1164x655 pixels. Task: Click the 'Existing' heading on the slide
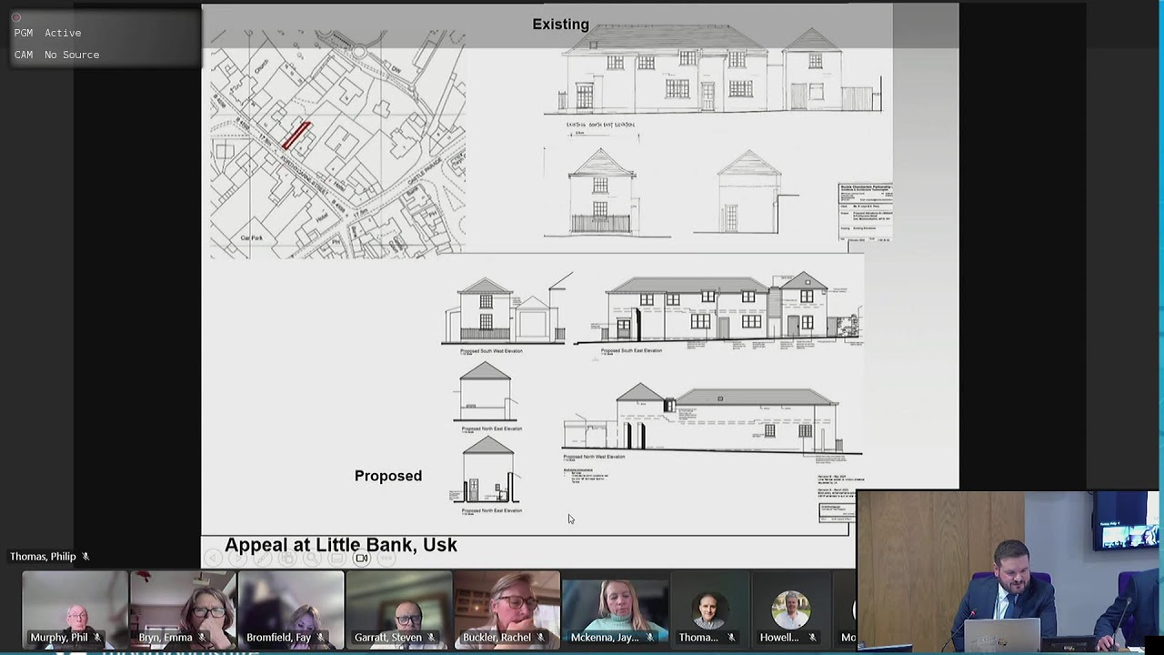point(561,25)
